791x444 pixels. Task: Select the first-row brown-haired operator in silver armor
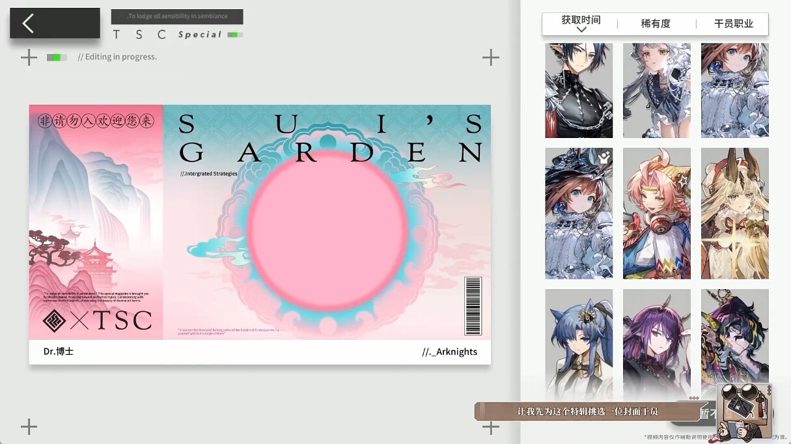(x=734, y=90)
